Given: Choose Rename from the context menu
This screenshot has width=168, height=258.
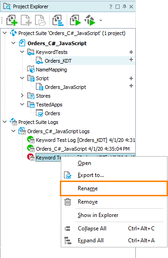Looking at the screenshot, I should click(114, 188).
